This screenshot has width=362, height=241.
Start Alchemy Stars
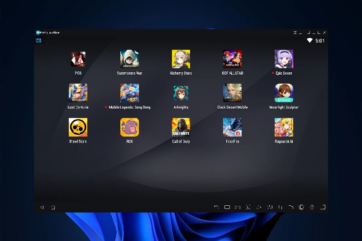181,59
